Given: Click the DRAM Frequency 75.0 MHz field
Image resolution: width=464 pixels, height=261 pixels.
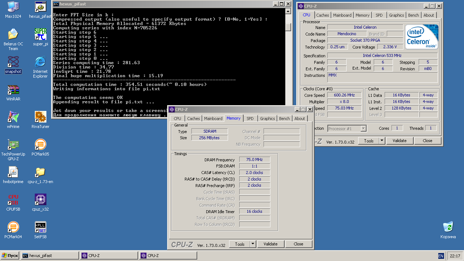Looking at the screenshot, I should [255, 160].
